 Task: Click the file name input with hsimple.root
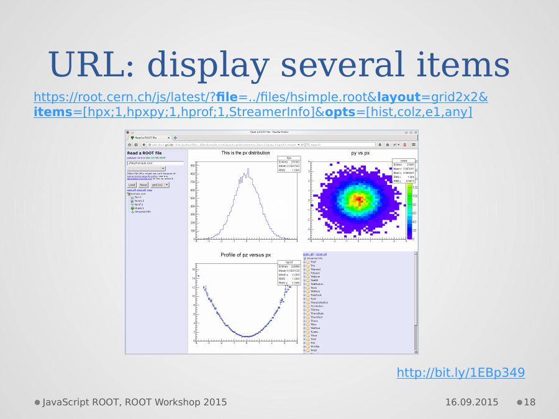pos(155,163)
